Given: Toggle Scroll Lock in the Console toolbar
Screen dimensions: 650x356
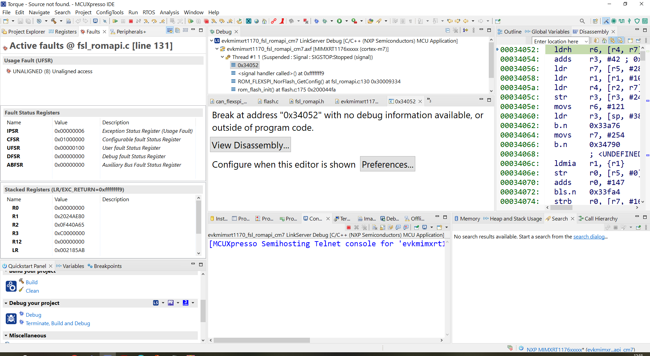Looking at the screenshot, I should [x=383, y=227].
